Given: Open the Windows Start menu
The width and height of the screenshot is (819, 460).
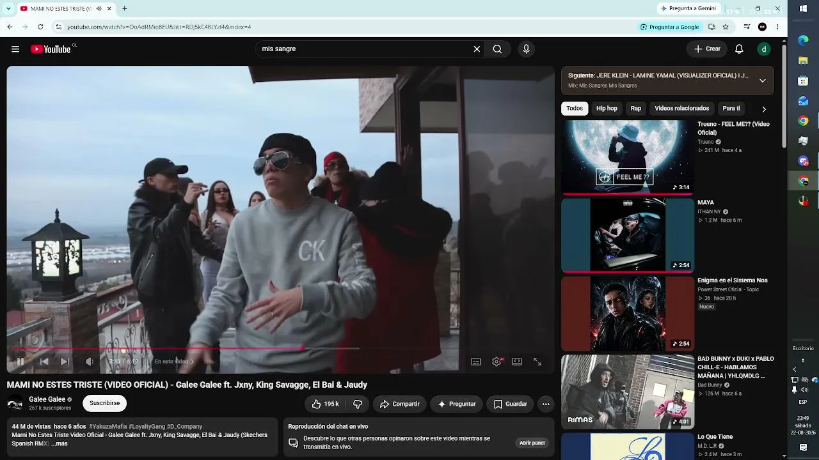Looking at the screenshot, I should click(803, 9).
